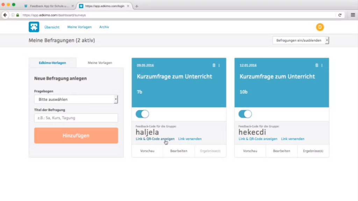The width and height of the screenshot is (358, 201).
Task: Open the Archiv navigation item
Action: tap(104, 27)
